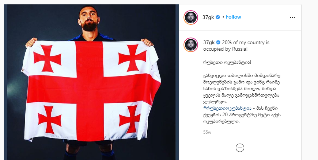Click the 37gk username in the caption
Screen dimensions: 318x160
point(209,43)
